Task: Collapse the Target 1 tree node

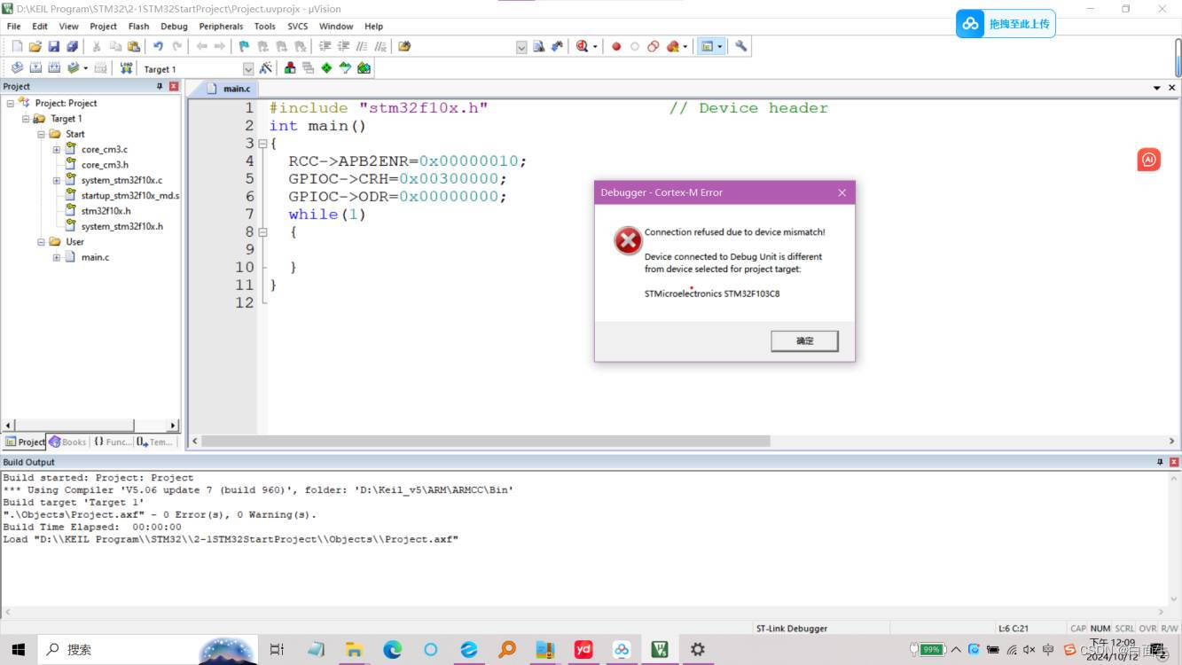Action: pyautogui.click(x=26, y=119)
